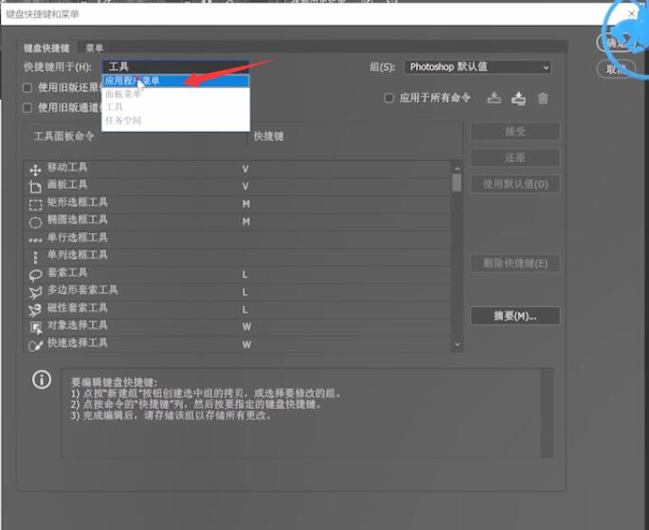Click scroll up arrow of tool list
Viewport: 649px width, 530px height.
[x=457, y=169]
